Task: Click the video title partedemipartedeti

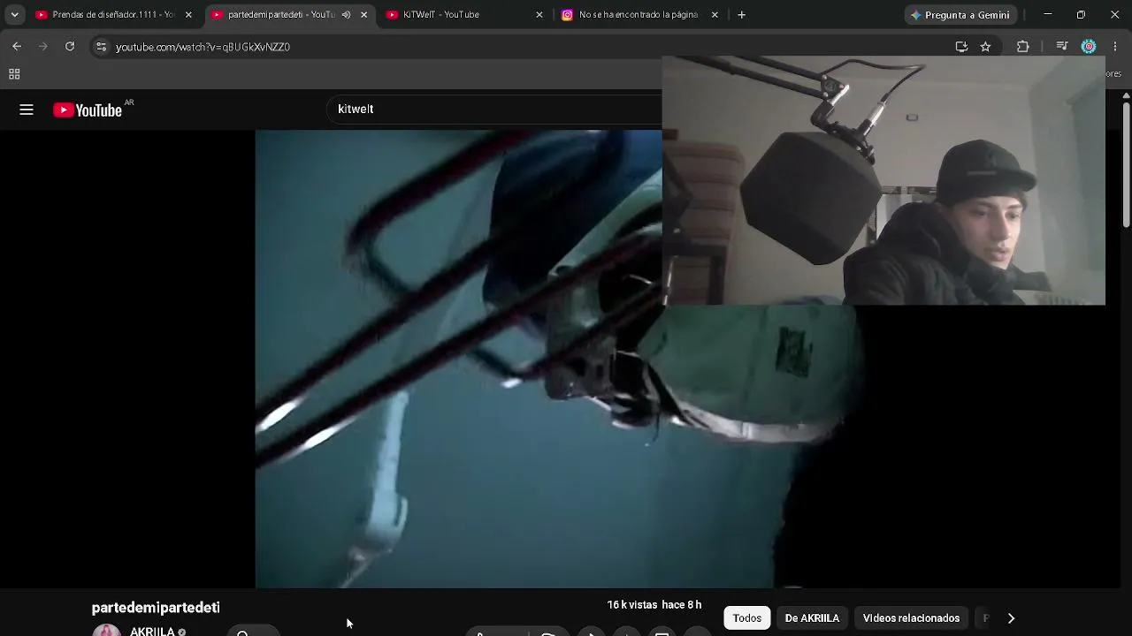Action: pyautogui.click(x=156, y=608)
